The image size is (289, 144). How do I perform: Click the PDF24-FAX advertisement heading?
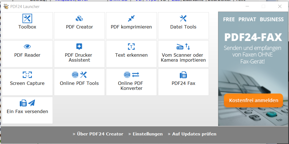(253, 37)
